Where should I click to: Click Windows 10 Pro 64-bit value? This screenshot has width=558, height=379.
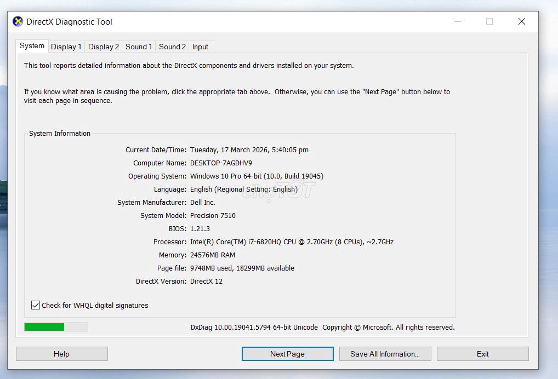(257, 176)
